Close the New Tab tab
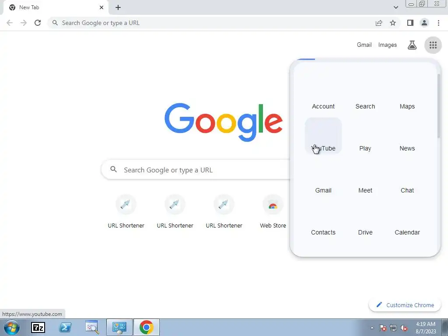448x336 pixels. (101, 7)
